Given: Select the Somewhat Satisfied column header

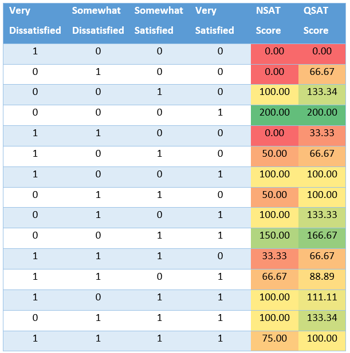Looking at the screenshot, I should [x=159, y=21].
